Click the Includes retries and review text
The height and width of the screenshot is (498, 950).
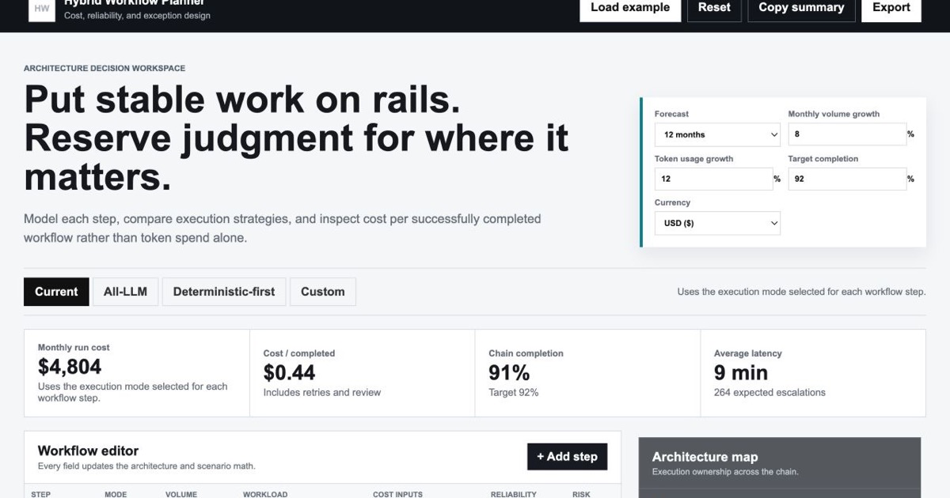(x=322, y=392)
